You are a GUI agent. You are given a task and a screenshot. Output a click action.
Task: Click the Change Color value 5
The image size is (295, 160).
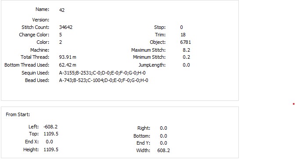coord(61,35)
